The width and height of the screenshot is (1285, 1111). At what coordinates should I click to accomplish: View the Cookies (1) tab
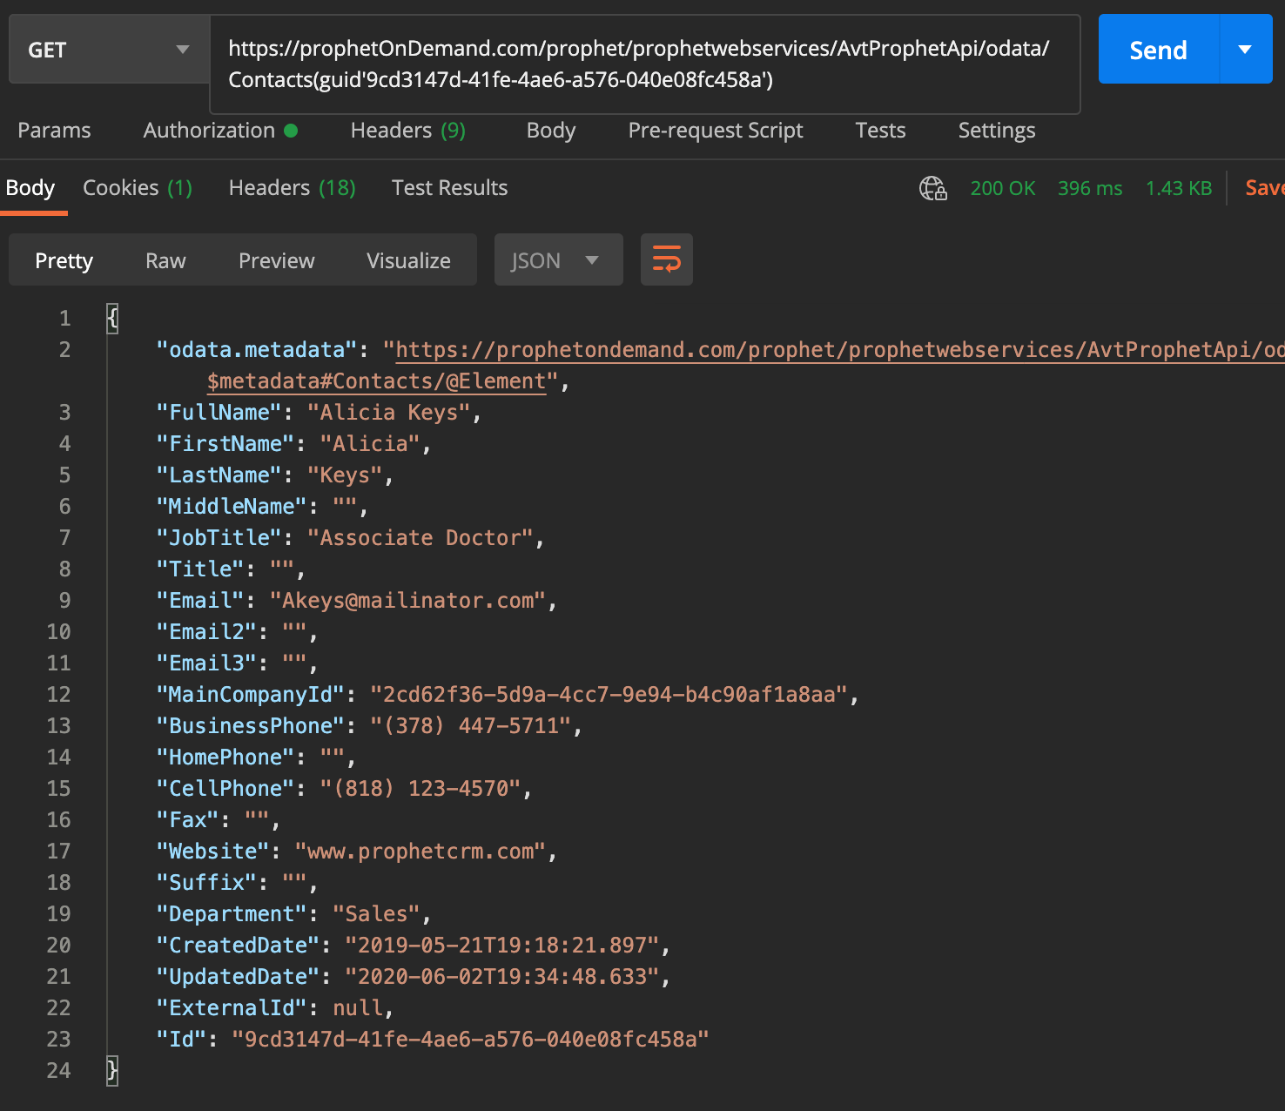click(138, 188)
